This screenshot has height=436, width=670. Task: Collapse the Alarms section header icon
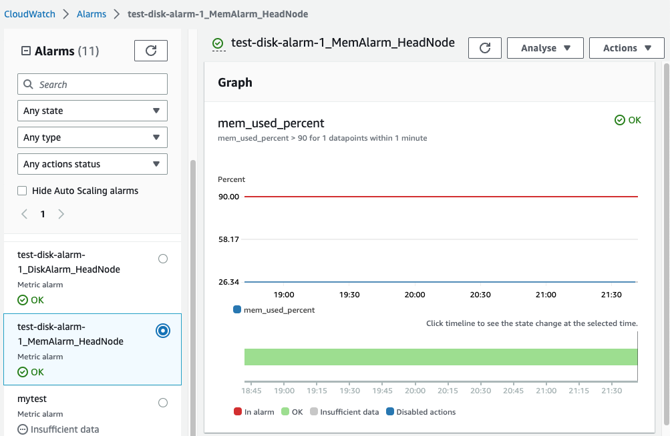coord(26,51)
